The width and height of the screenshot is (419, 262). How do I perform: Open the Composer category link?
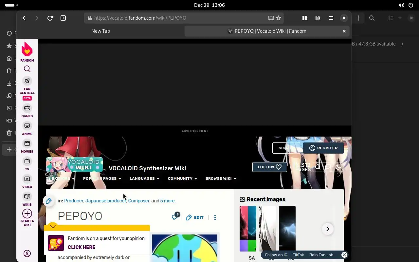point(139,201)
